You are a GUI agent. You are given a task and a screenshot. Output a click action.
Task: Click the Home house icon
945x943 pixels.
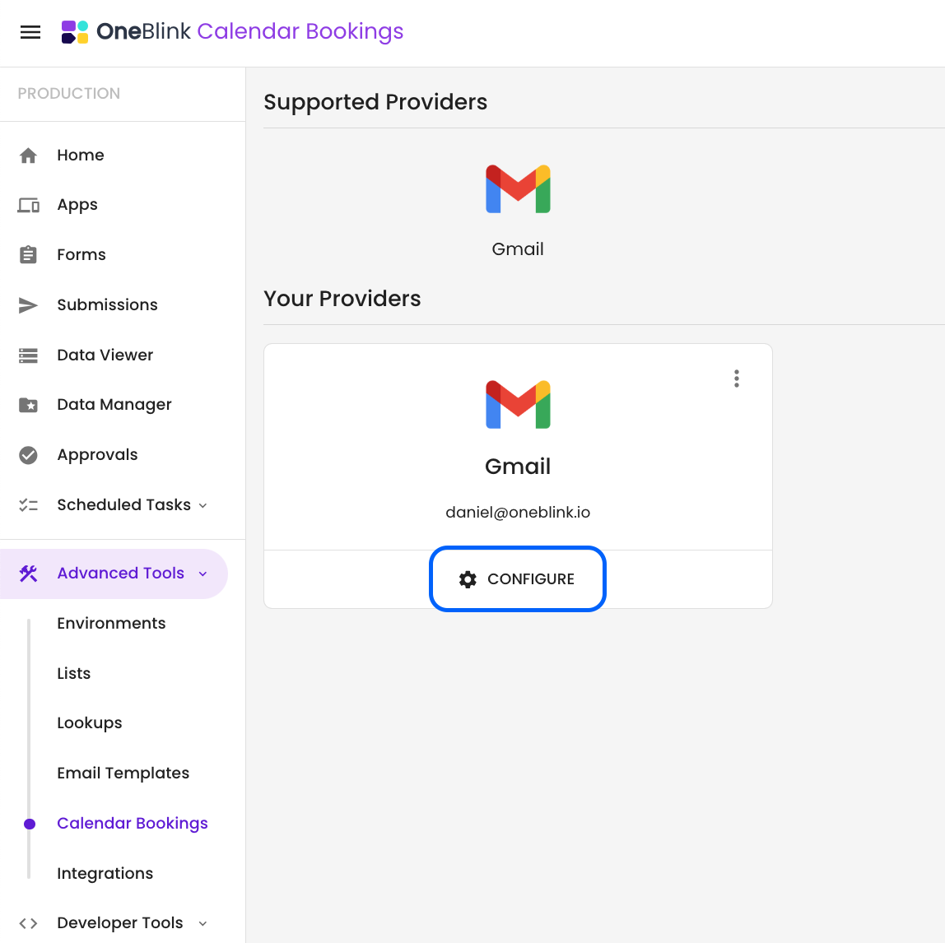(x=28, y=156)
